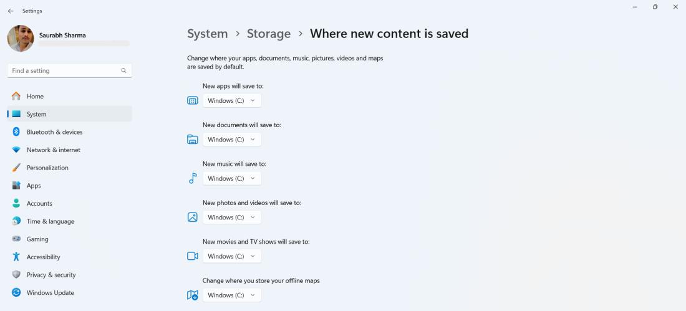The image size is (686, 311).
Task: Click the Network & internet wifi icon
Action: click(x=16, y=150)
